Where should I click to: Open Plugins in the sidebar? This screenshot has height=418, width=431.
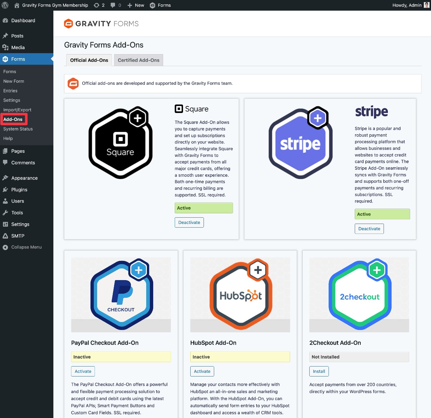19,190
